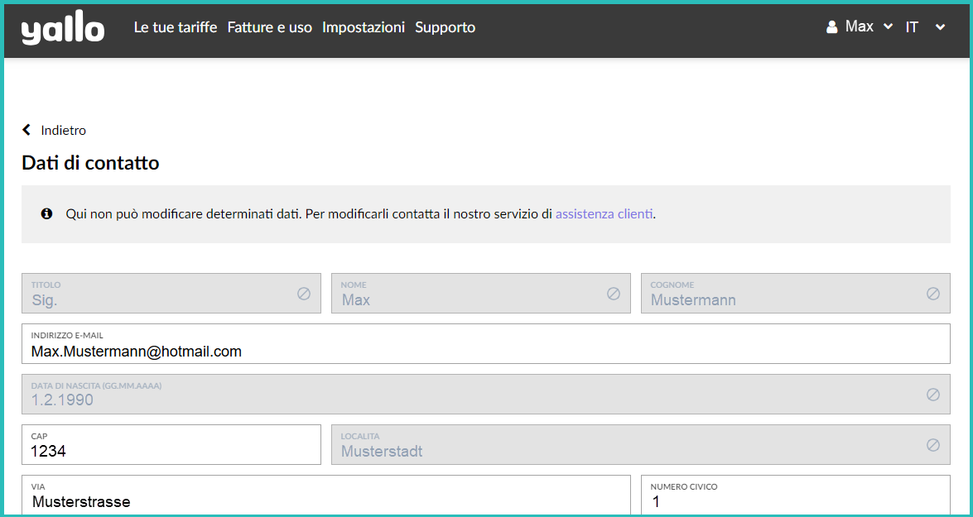Viewport: 973px width, 517px height.
Task: Click the locked icon in the Nome field
Action: (x=614, y=294)
